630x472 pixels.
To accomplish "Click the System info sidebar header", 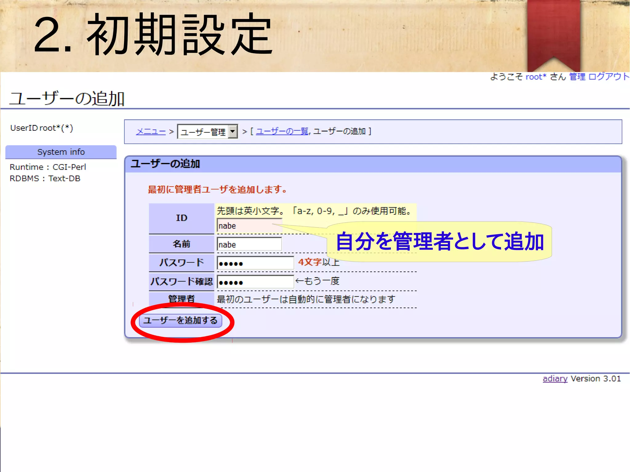I will pos(61,152).
